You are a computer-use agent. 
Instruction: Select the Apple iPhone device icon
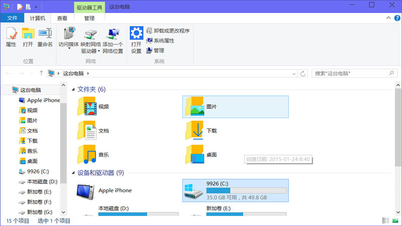pos(85,191)
